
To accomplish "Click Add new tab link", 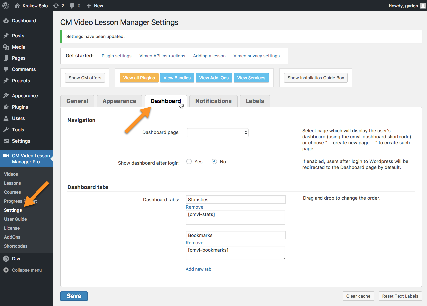I will (198, 269).
